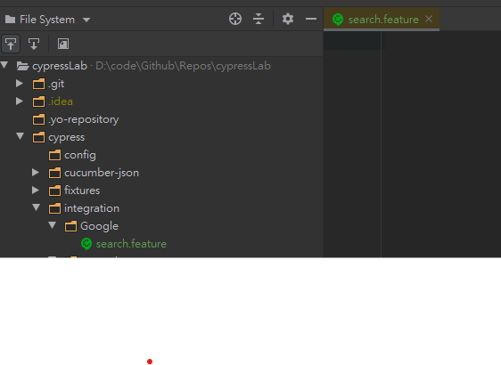Click the fixtures folder icon
Viewport: 501px width, 365px height.
tap(54, 191)
